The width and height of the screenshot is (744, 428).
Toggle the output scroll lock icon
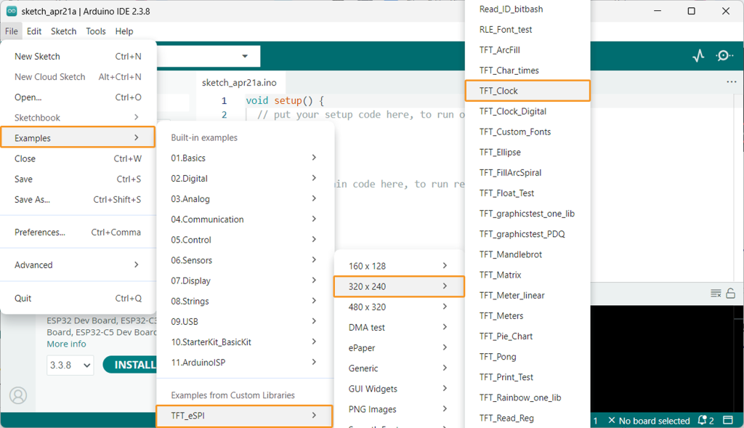731,293
